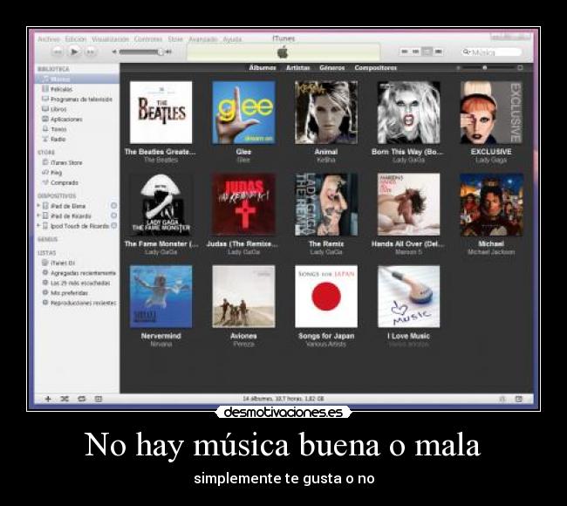
Task: Click the Genius sidebar toggle at bottom right
Action: [x=519, y=399]
